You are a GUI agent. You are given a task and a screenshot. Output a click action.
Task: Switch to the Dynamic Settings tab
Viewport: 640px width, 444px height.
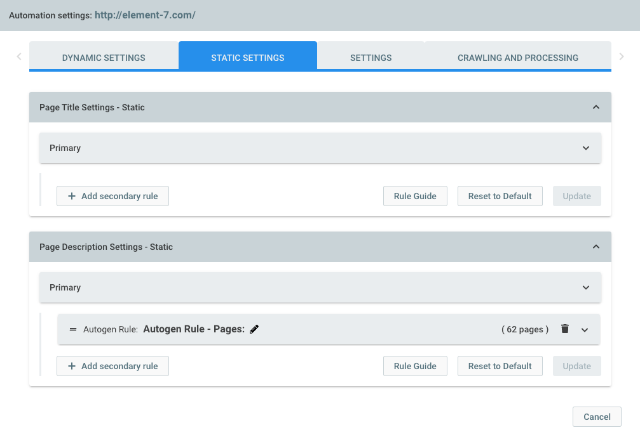(104, 56)
